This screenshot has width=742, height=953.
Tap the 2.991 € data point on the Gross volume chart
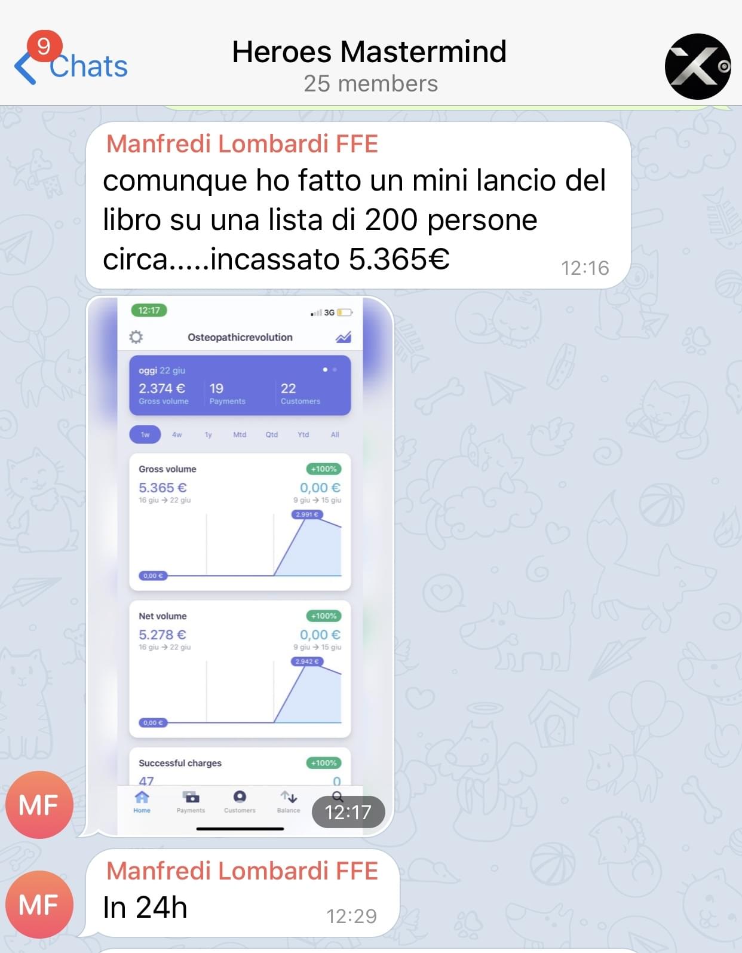pos(307,514)
